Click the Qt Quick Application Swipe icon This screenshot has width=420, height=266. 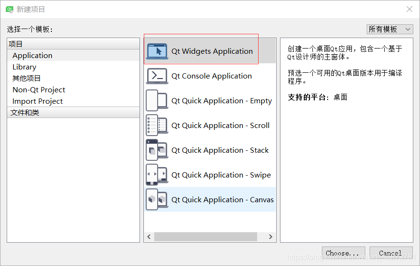click(x=157, y=175)
